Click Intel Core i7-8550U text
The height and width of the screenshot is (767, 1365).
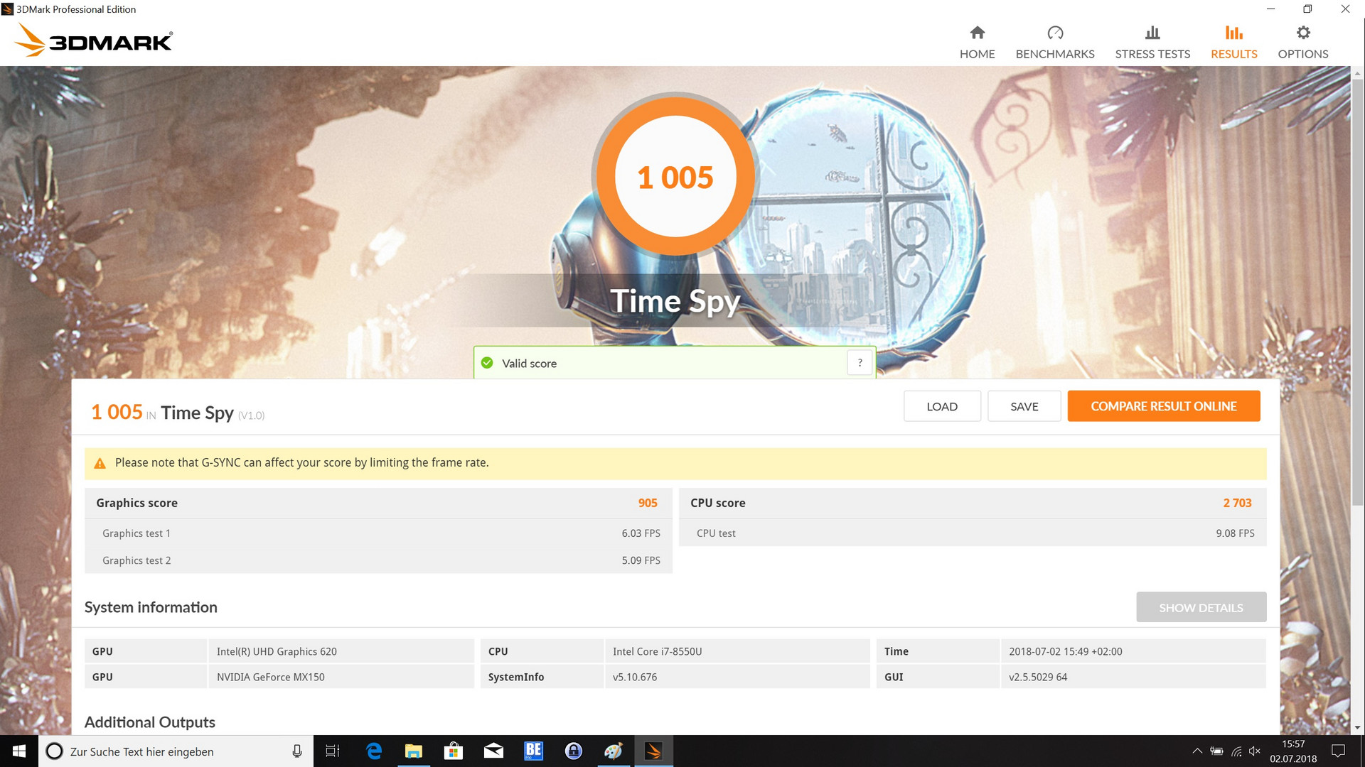[657, 651]
